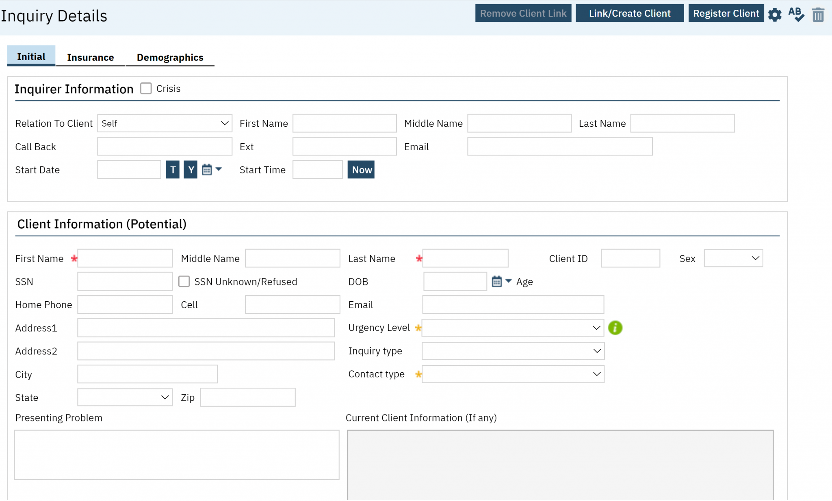Click the Register Client button
832x501 pixels.
pos(726,13)
